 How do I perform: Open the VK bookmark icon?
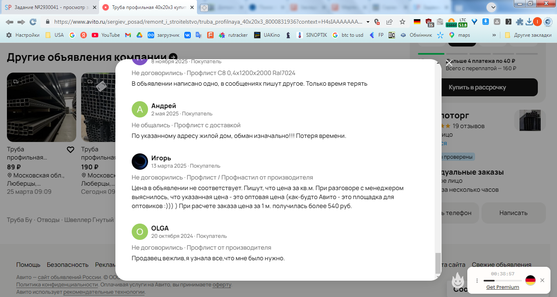[x=187, y=35]
